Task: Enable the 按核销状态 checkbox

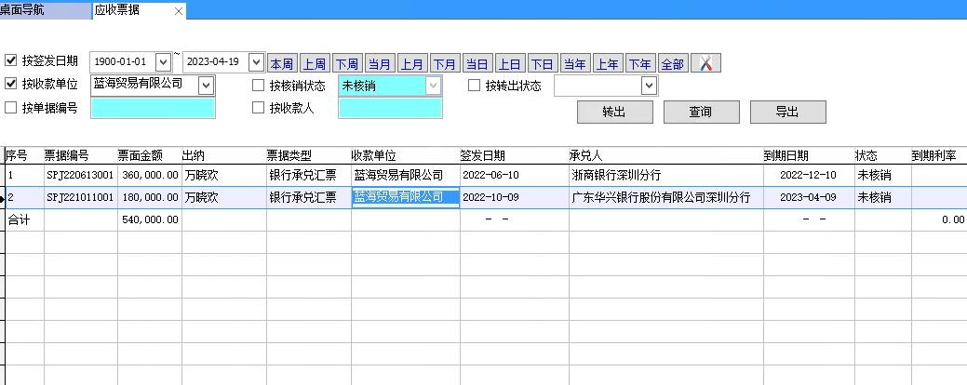Action: [x=259, y=86]
